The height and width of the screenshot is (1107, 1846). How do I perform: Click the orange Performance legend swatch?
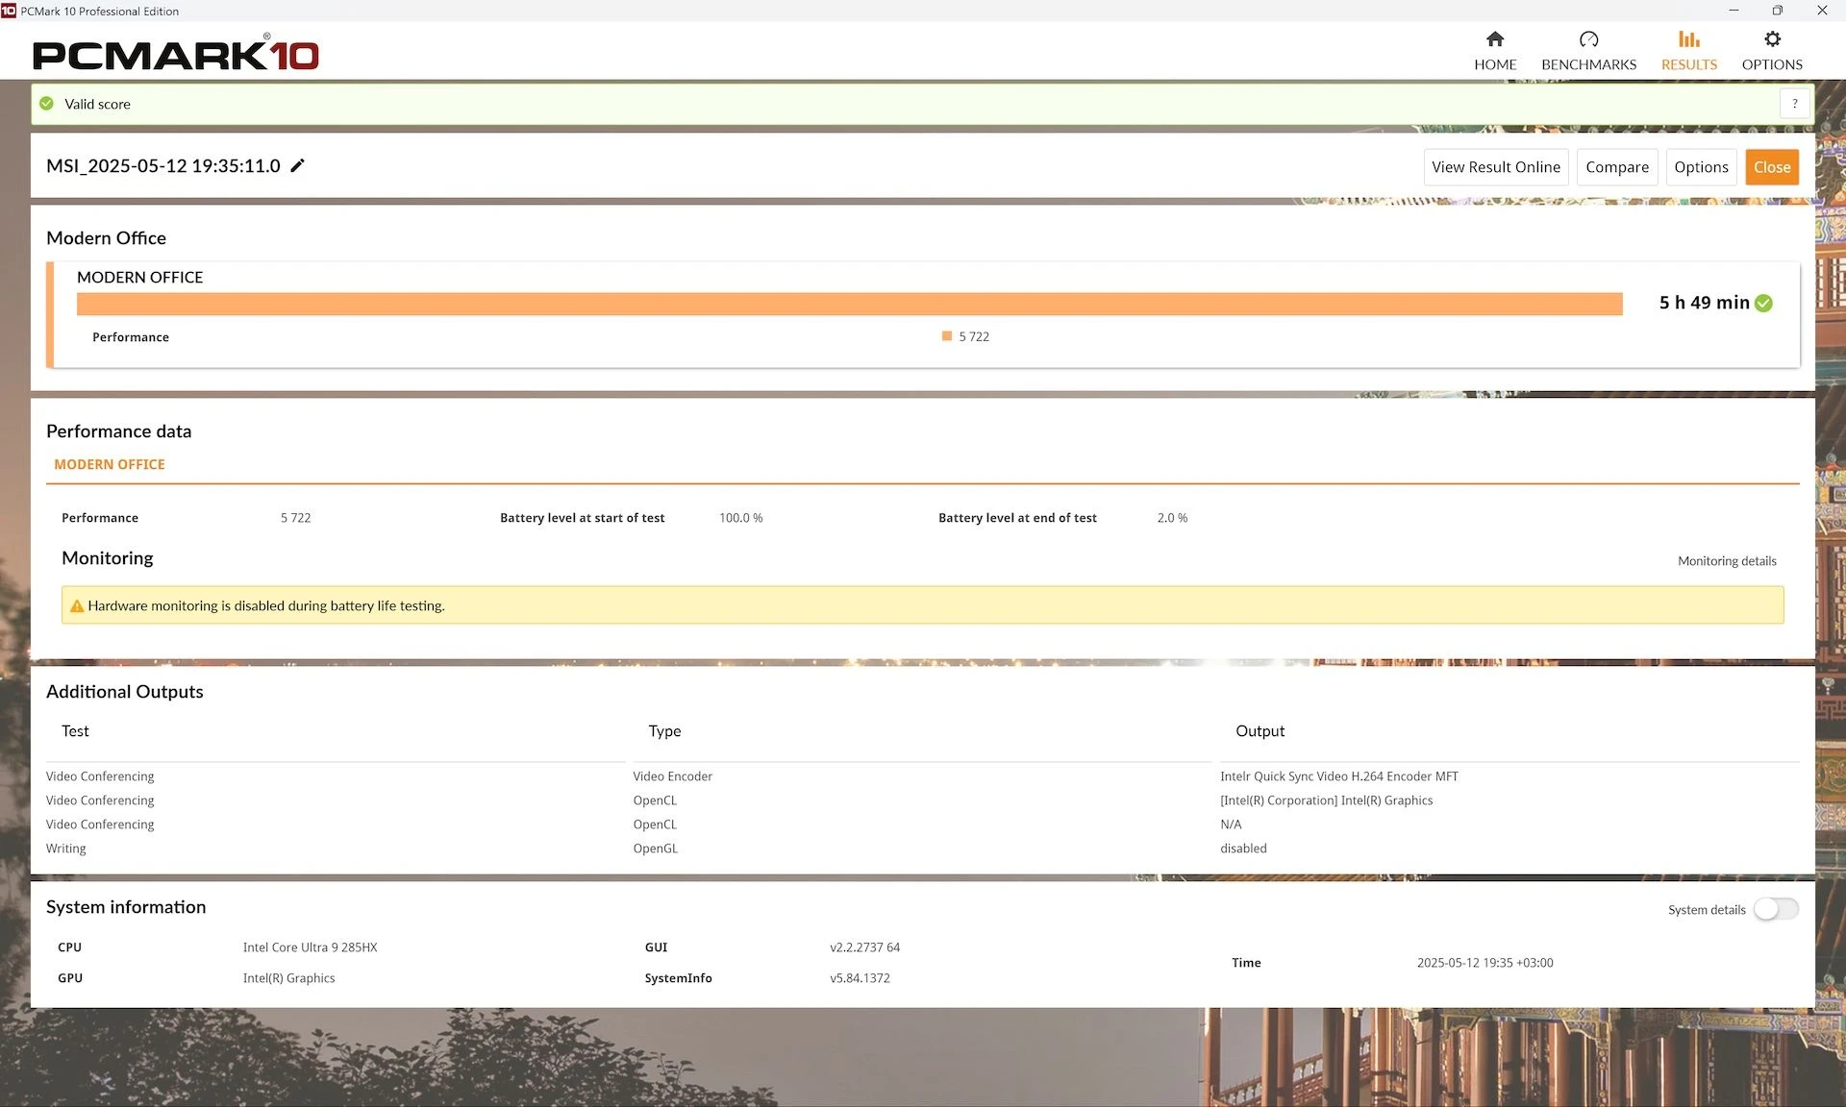947,336
